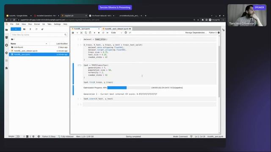Open a new browser tab
The width and height of the screenshot is (271, 152).
[146, 16]
